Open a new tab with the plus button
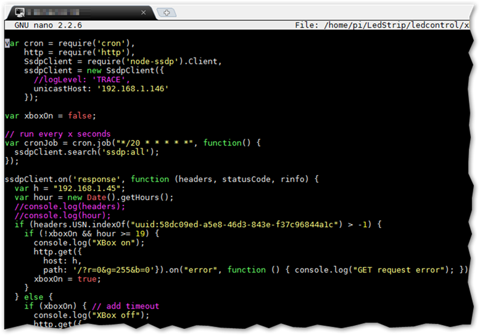 click(x=166, y=12)
